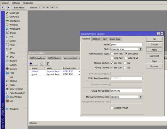The image size is (167, 129).
Task: Click Exit in the sidebar
Action: (11, 101)
